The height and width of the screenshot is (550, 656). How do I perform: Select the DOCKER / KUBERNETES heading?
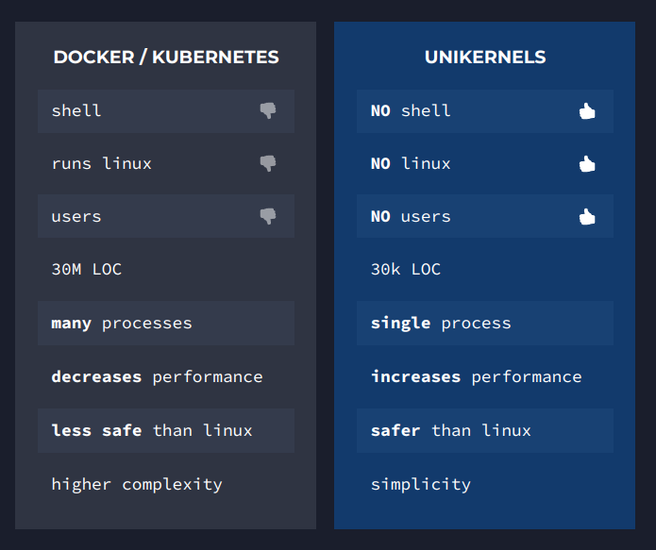[166, 58]
